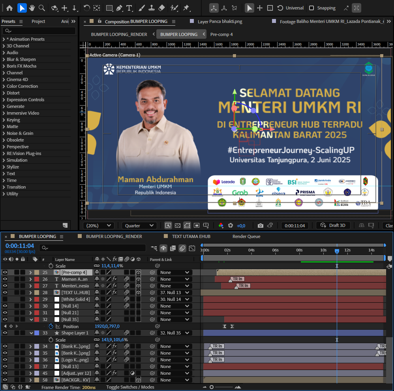The image size is (394, 391).
Task: Select the Roto Brush tool
Action: tap(174, 8)
